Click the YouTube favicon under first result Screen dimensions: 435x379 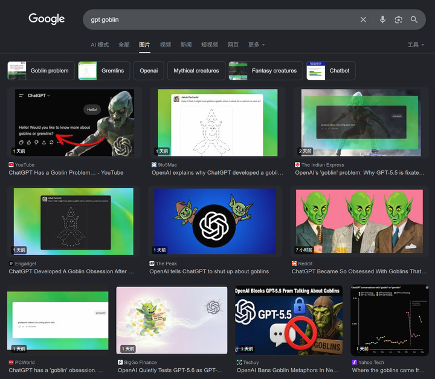click(11, 164)
